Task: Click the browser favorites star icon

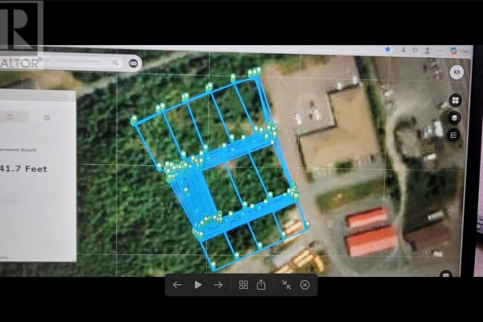Action: [387, 49]
